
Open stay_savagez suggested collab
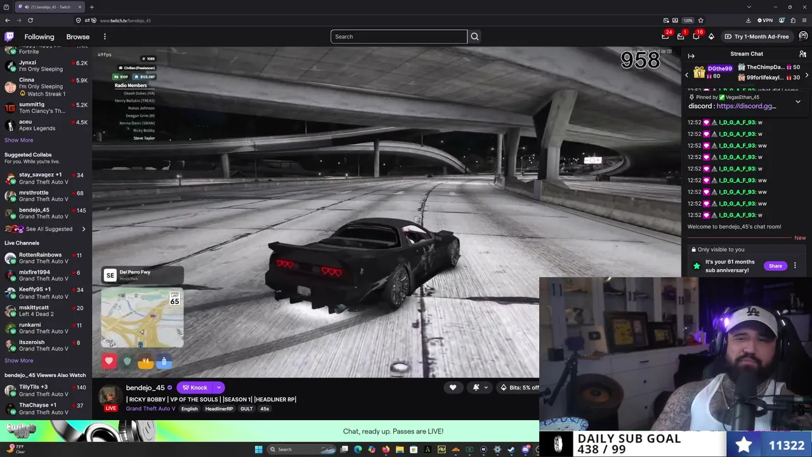tap(46, 178)
